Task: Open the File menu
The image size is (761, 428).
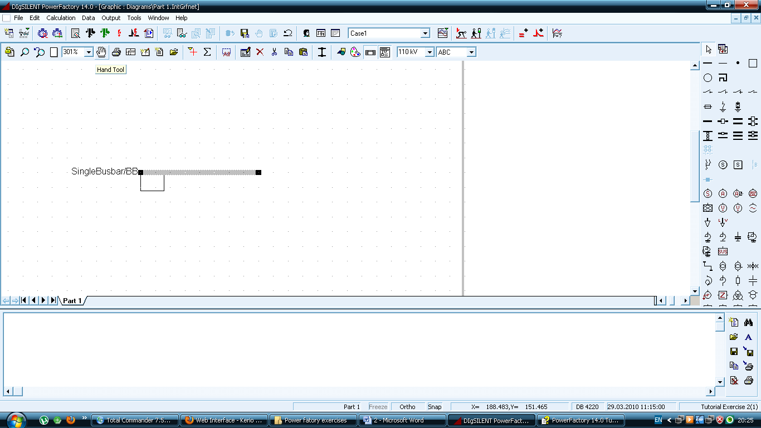Action: (x=18, y=18)
